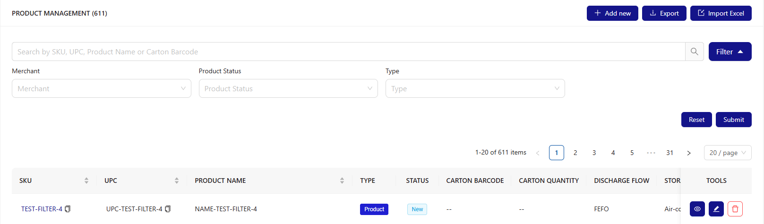Collapse the Filter panel

tap(730, 52)
